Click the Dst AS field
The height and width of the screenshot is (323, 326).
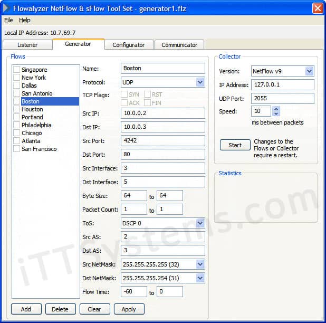163,250
